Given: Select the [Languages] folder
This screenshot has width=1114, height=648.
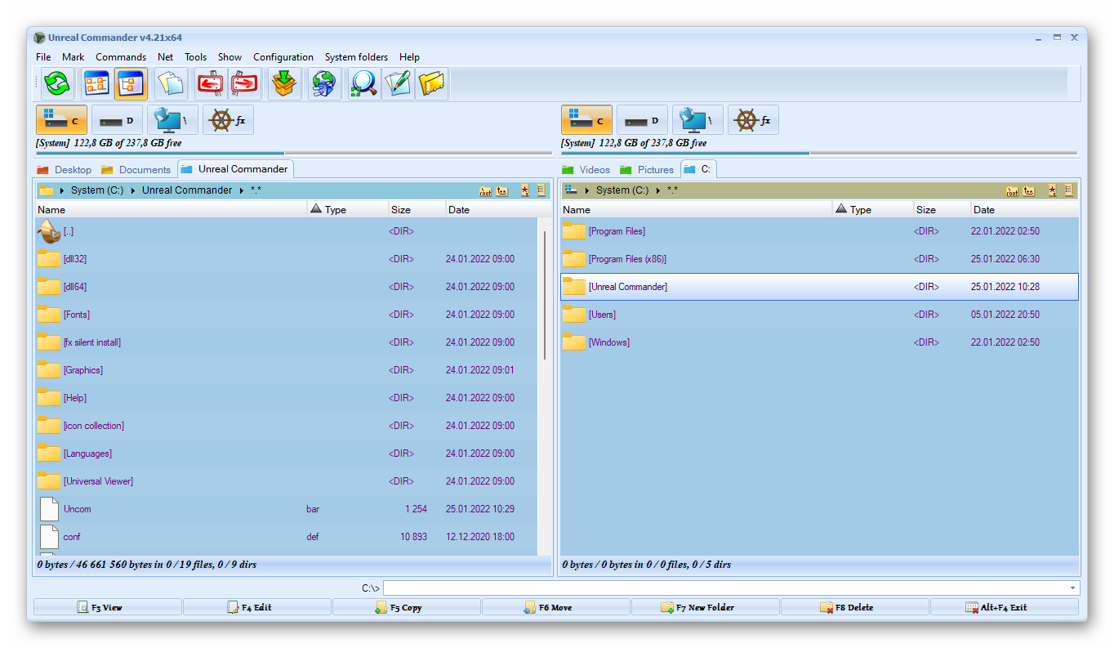Looking at the screenshot, I should click(x=287, y=454).
